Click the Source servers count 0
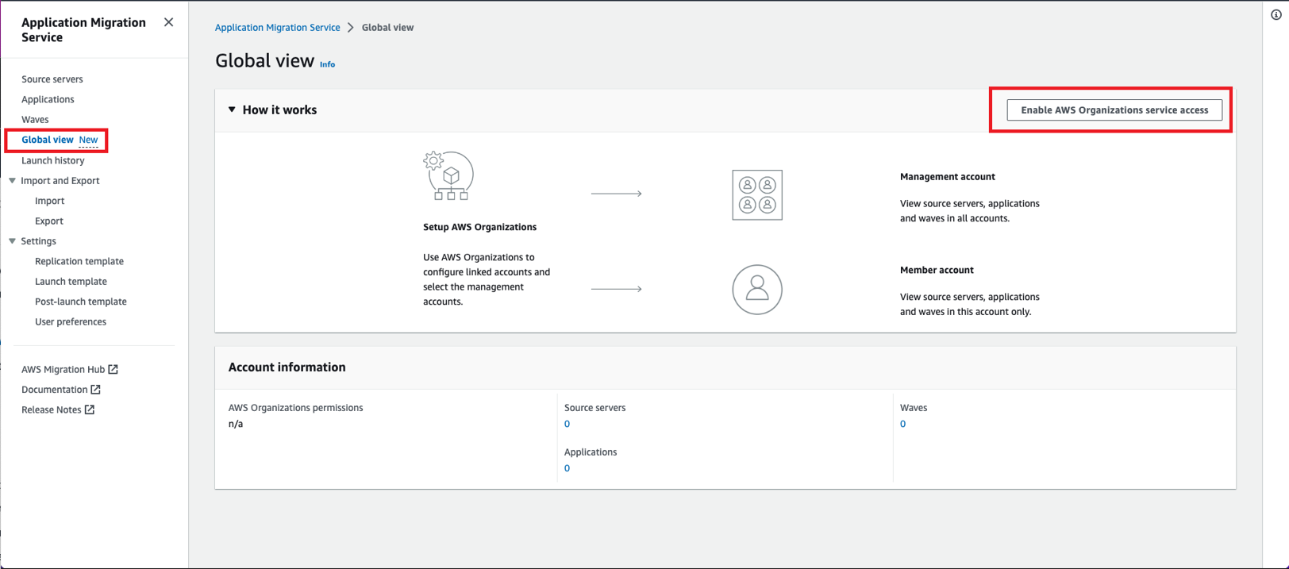The image size is (1289, 569). 567,424
